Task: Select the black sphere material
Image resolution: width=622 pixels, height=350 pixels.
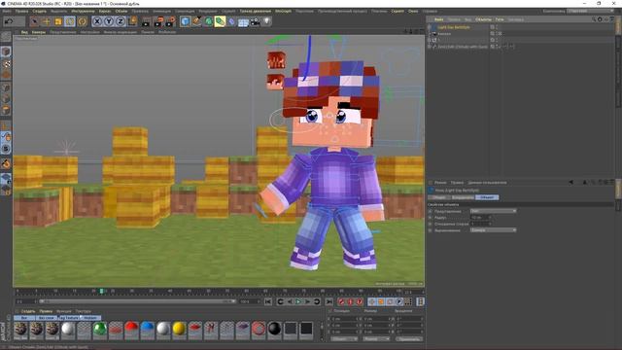Action: [x=274, y=330]
